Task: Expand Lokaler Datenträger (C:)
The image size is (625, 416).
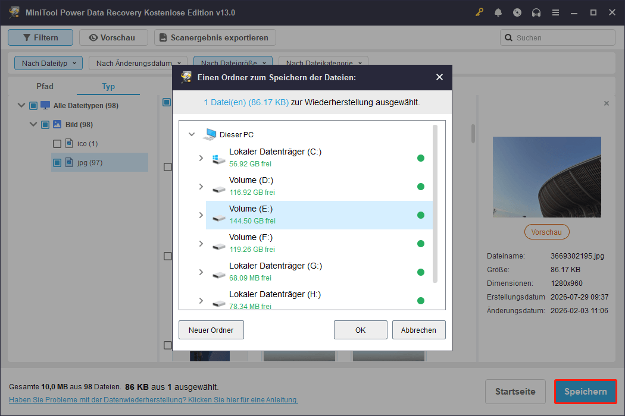Action: (201, 158)
